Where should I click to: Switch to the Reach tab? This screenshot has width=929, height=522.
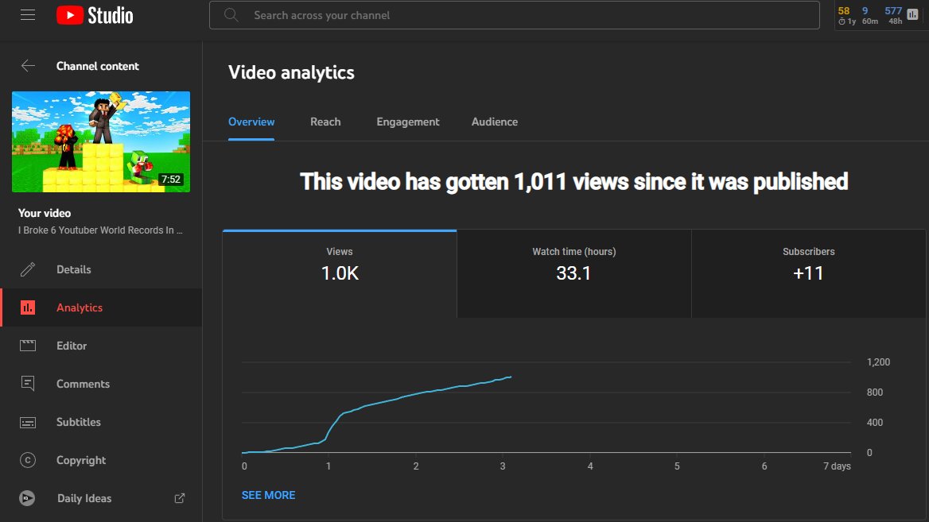tap(325, 122)
